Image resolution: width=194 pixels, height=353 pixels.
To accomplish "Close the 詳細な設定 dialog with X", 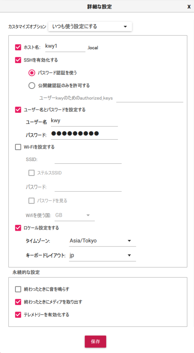I will click(189, 7).
